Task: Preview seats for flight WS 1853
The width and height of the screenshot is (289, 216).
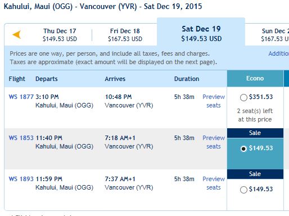Action: click(214, 142)
